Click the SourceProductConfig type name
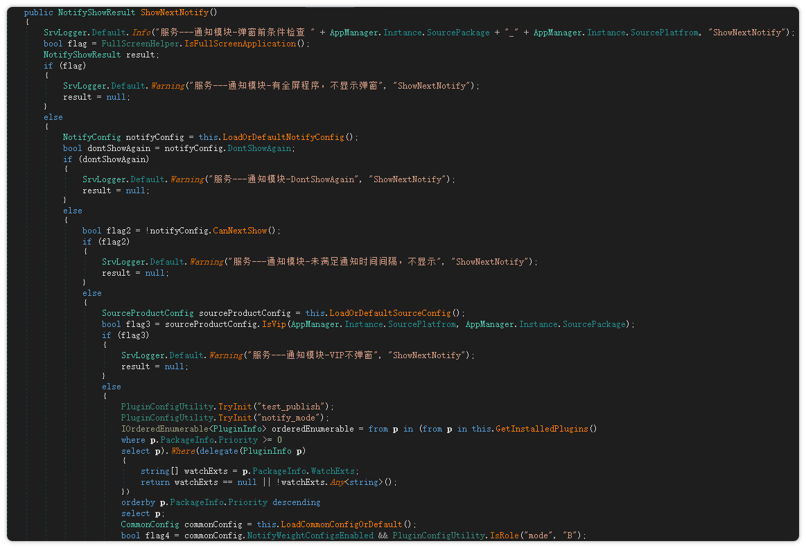Screen dimensions: 806x548 coord(148,313)
